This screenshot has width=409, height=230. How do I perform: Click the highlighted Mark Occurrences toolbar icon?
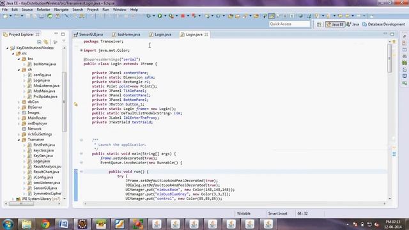point(272,16)
